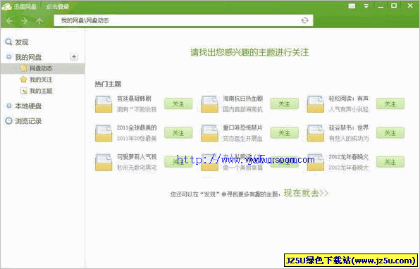
Task: Click the page icon of 我的主题
Action: coord(23,91)
